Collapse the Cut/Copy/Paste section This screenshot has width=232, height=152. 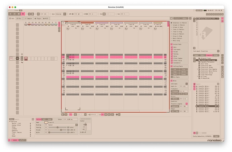[x=171, y=66]
